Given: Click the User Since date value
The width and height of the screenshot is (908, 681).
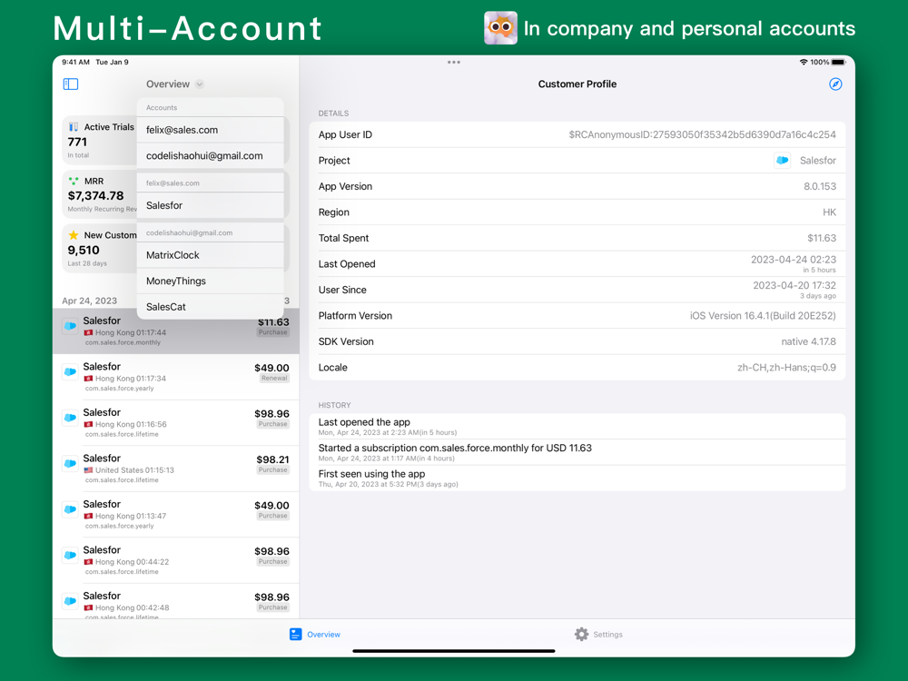Looking at the screenshot, I should (794, 285).
